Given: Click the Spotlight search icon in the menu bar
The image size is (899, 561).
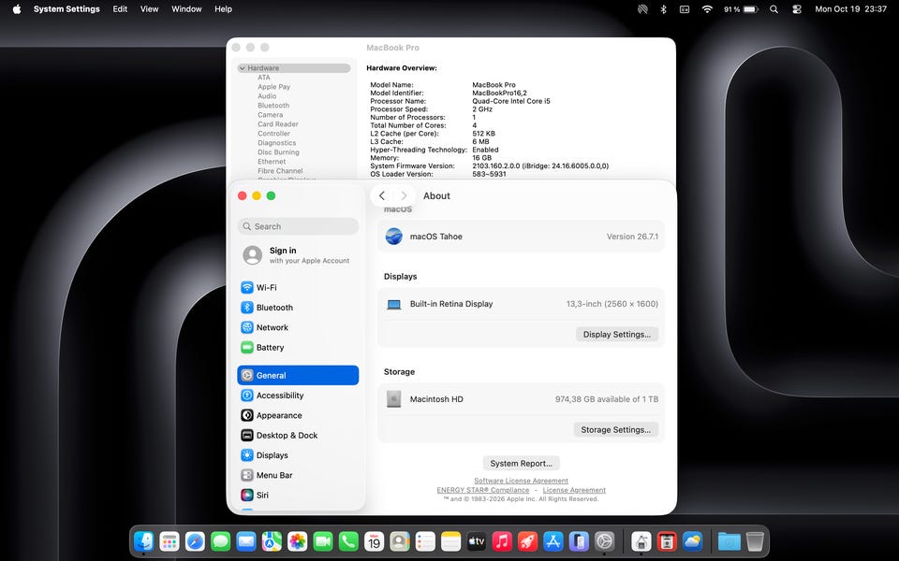Looking at the screenshot, I should click(774, 9).
